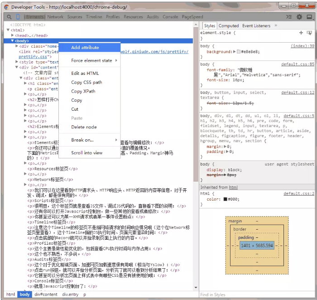Select Delete node in context menu

click(84, 127)
